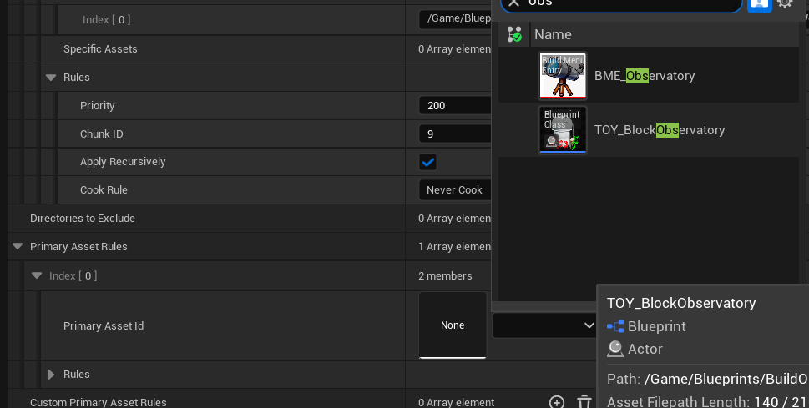Add element to Custom Primary Asset Rules

(557, 402)
